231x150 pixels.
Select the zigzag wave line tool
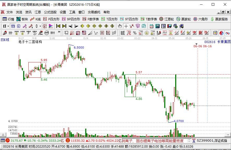[96, 33]
